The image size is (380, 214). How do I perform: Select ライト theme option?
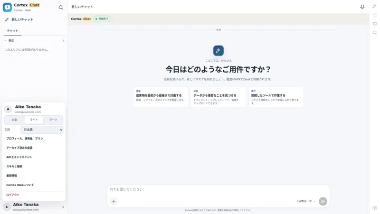click(34, 120)
